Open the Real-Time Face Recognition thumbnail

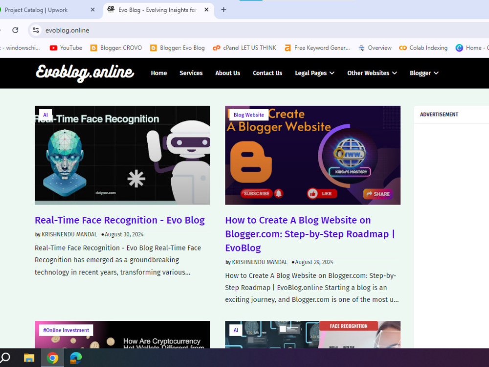click(x=122, y=155)
